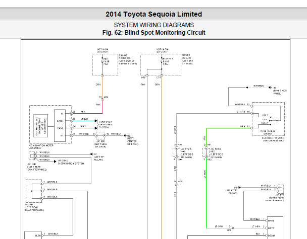This screenshot has width=307, height=239.
Task: Click the COMBINATION METER ASSEMBLY label
Action: click(41, 147)
